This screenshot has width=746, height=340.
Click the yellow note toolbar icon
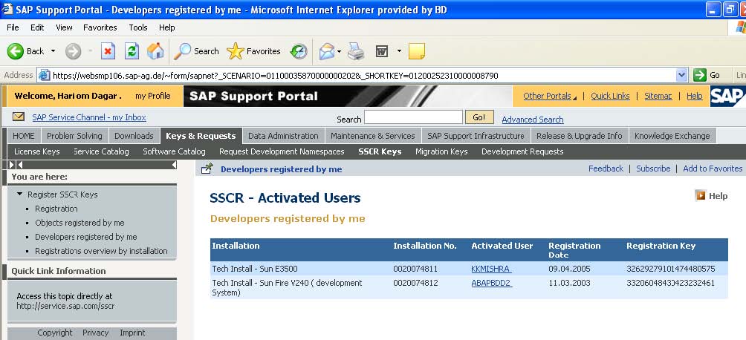pos(417,51)
